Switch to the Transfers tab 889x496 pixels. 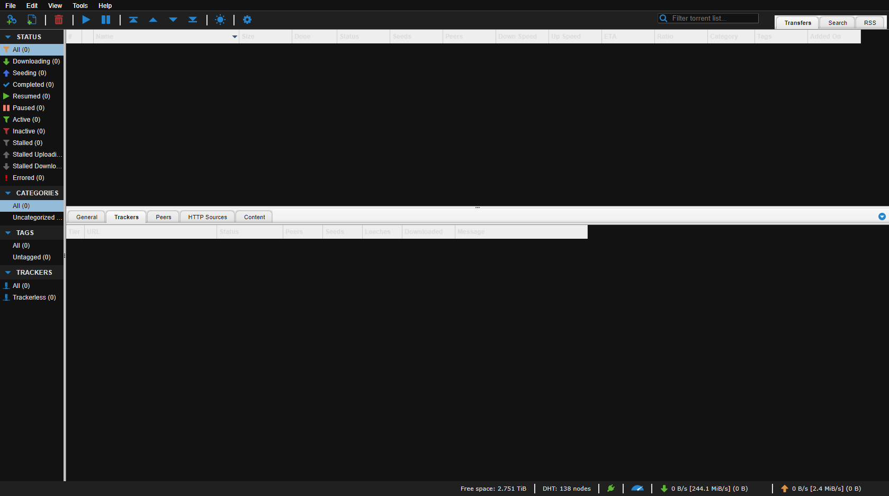click(x=797, y=23)
